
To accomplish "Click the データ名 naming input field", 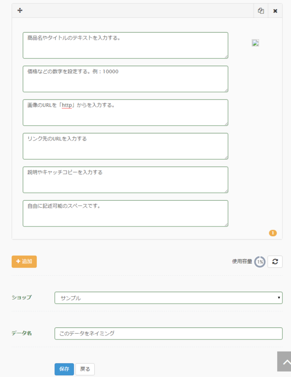I will click(169, 334).
